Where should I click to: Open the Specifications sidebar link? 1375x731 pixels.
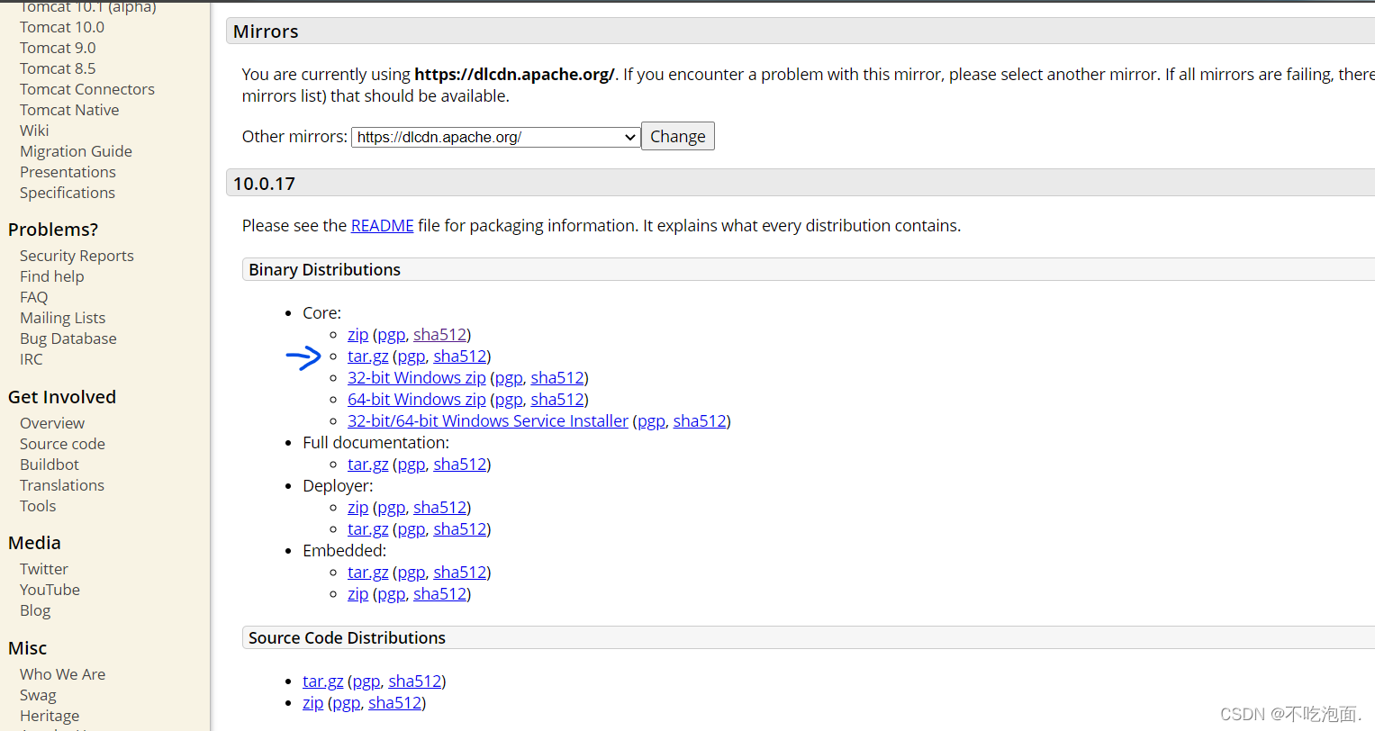click(68, 193)
